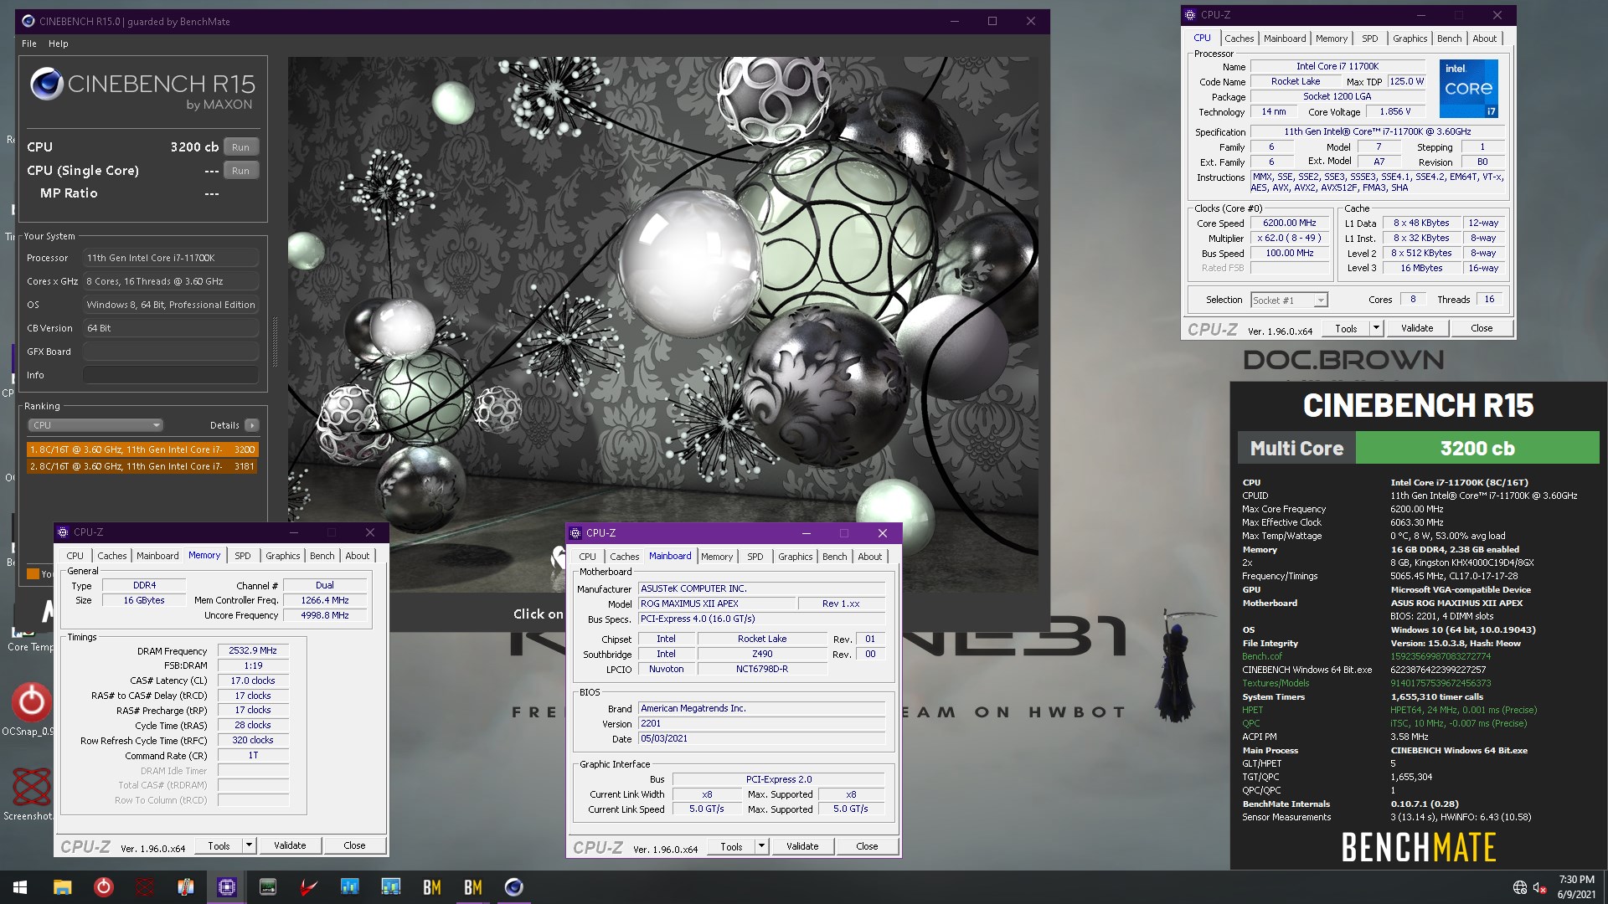Click the muted speaker tray icon

click(x=1539, y=887)
